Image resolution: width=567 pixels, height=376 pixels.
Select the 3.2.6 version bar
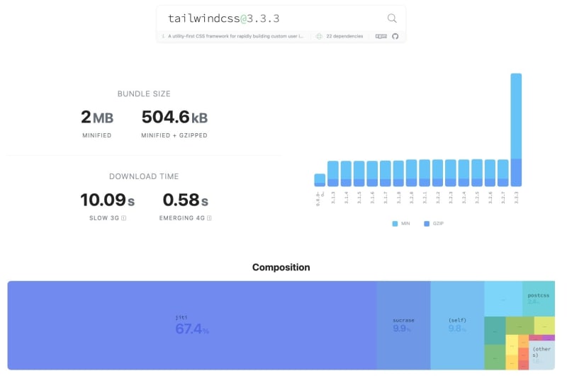pyautogui.click(x=490, y=173)
